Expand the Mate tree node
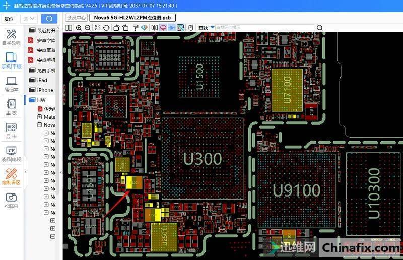The width and height of the screenshot is (403, 260). 39,117
